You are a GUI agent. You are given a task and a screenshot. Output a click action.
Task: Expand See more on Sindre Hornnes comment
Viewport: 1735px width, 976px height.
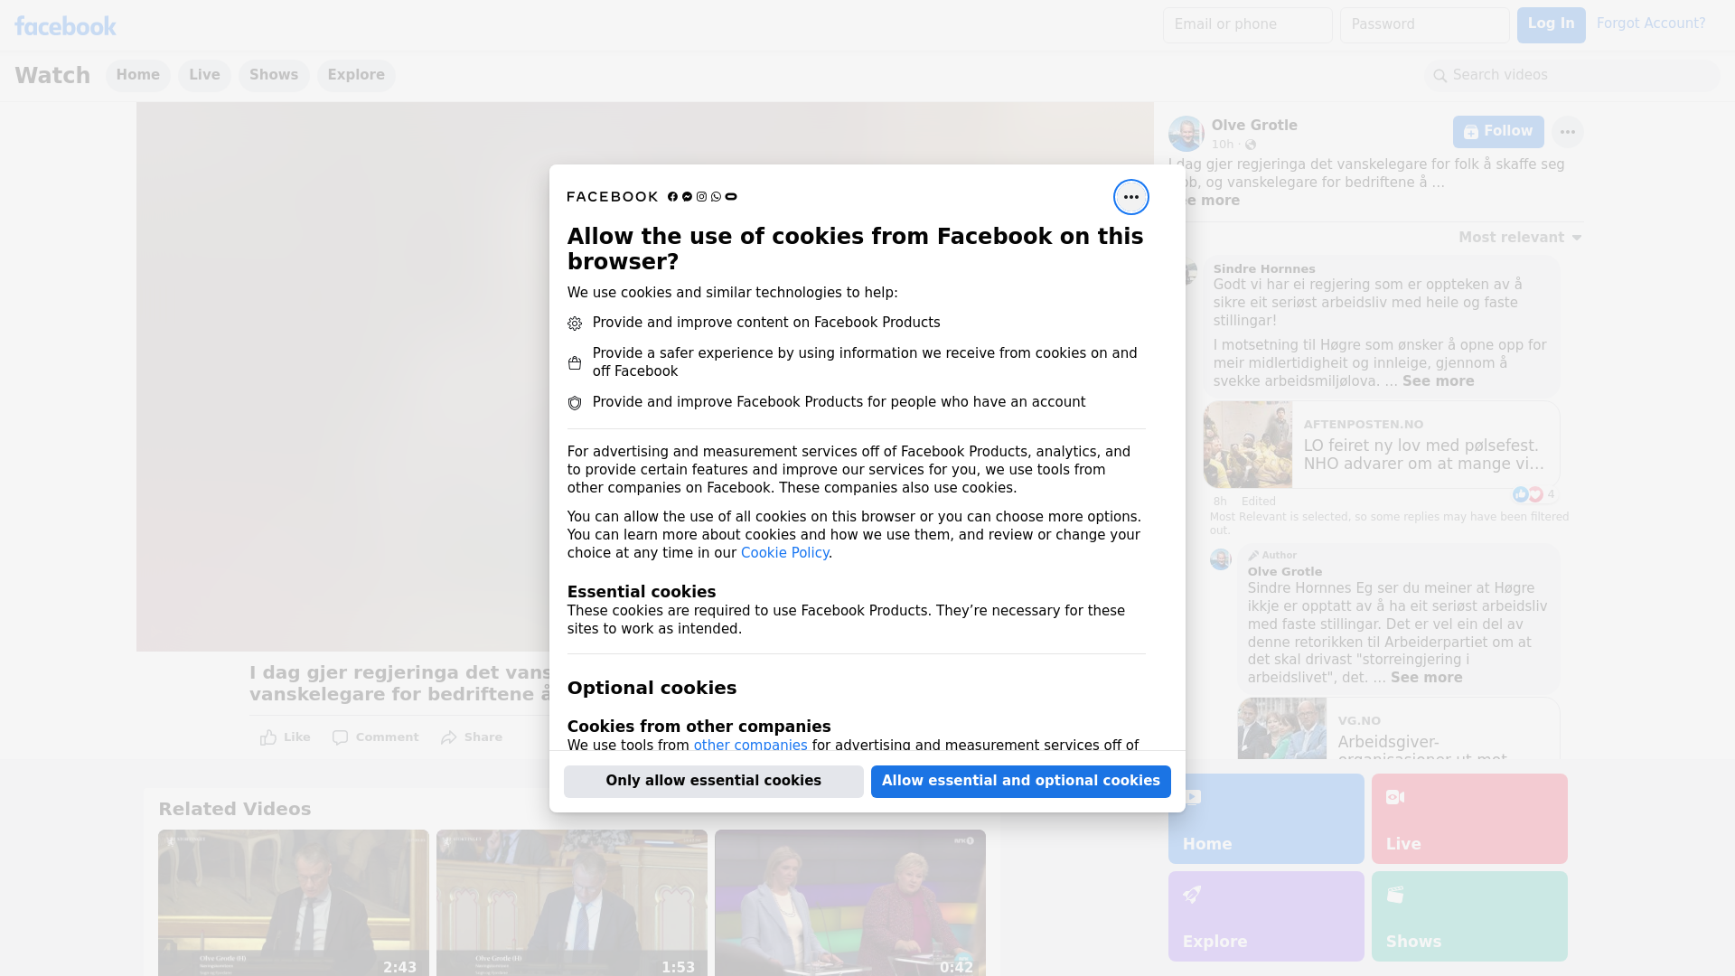(1438, 381)
